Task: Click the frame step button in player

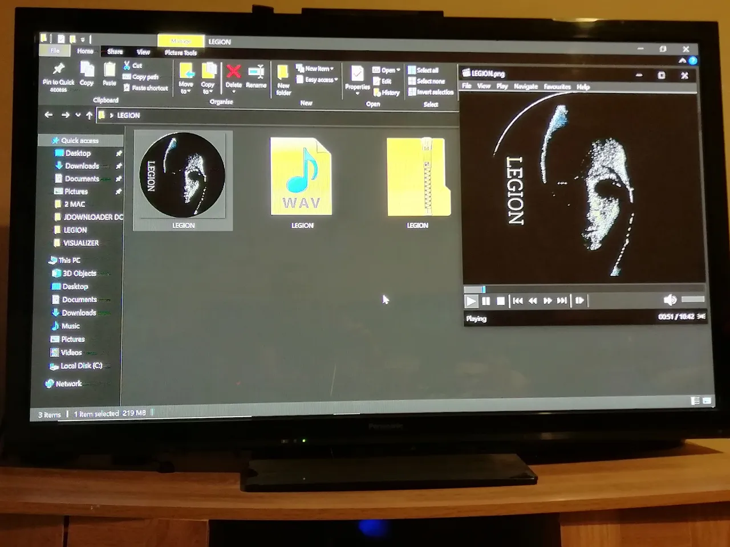Action: tap(579, 301)
